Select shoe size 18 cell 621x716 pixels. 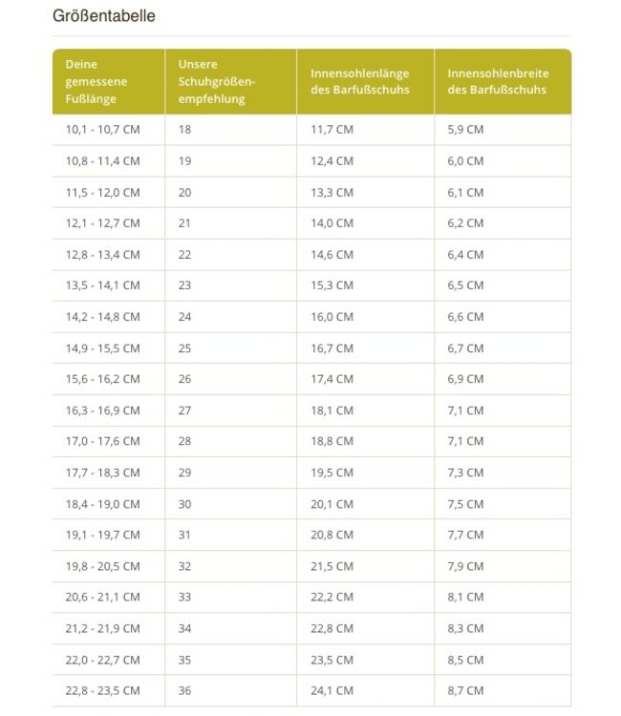coord(184,130)
